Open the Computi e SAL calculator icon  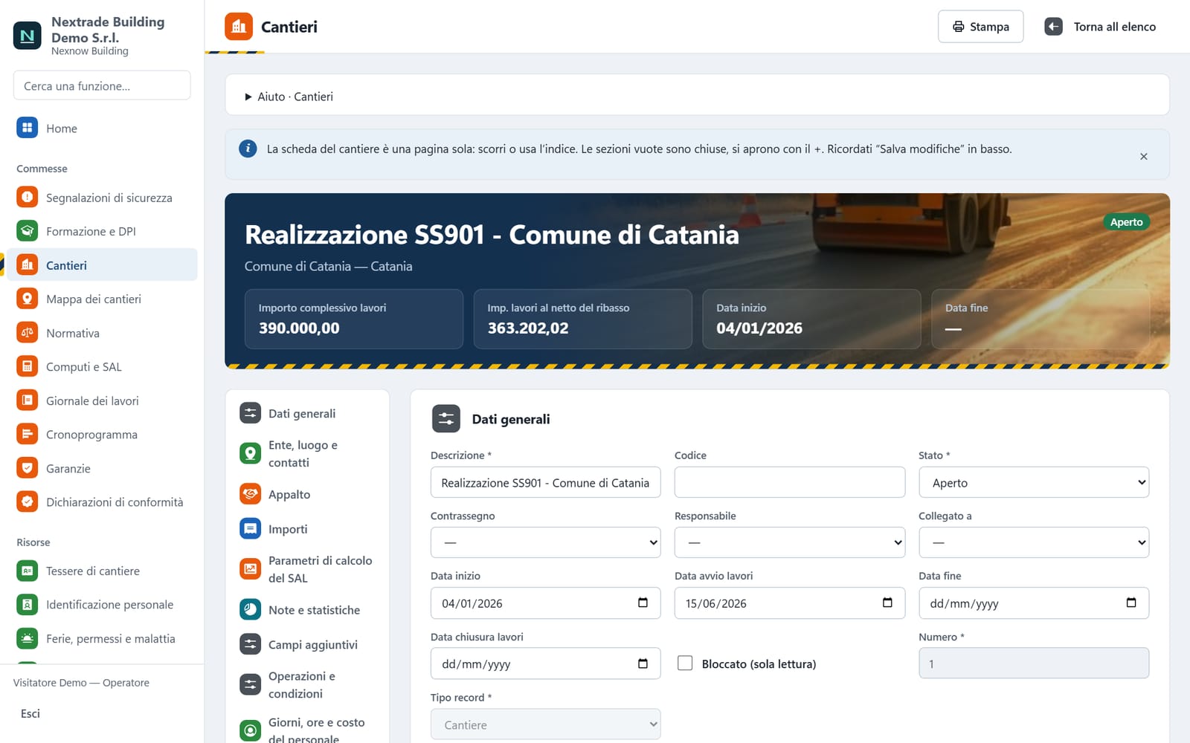tap(27, 366)
